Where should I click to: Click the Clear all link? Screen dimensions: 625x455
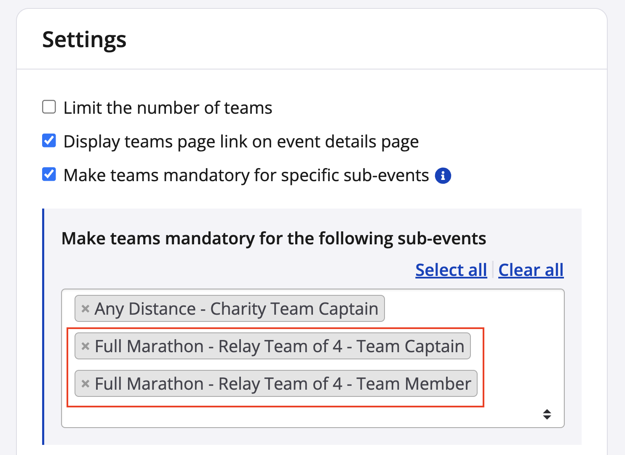click(531, 270)
